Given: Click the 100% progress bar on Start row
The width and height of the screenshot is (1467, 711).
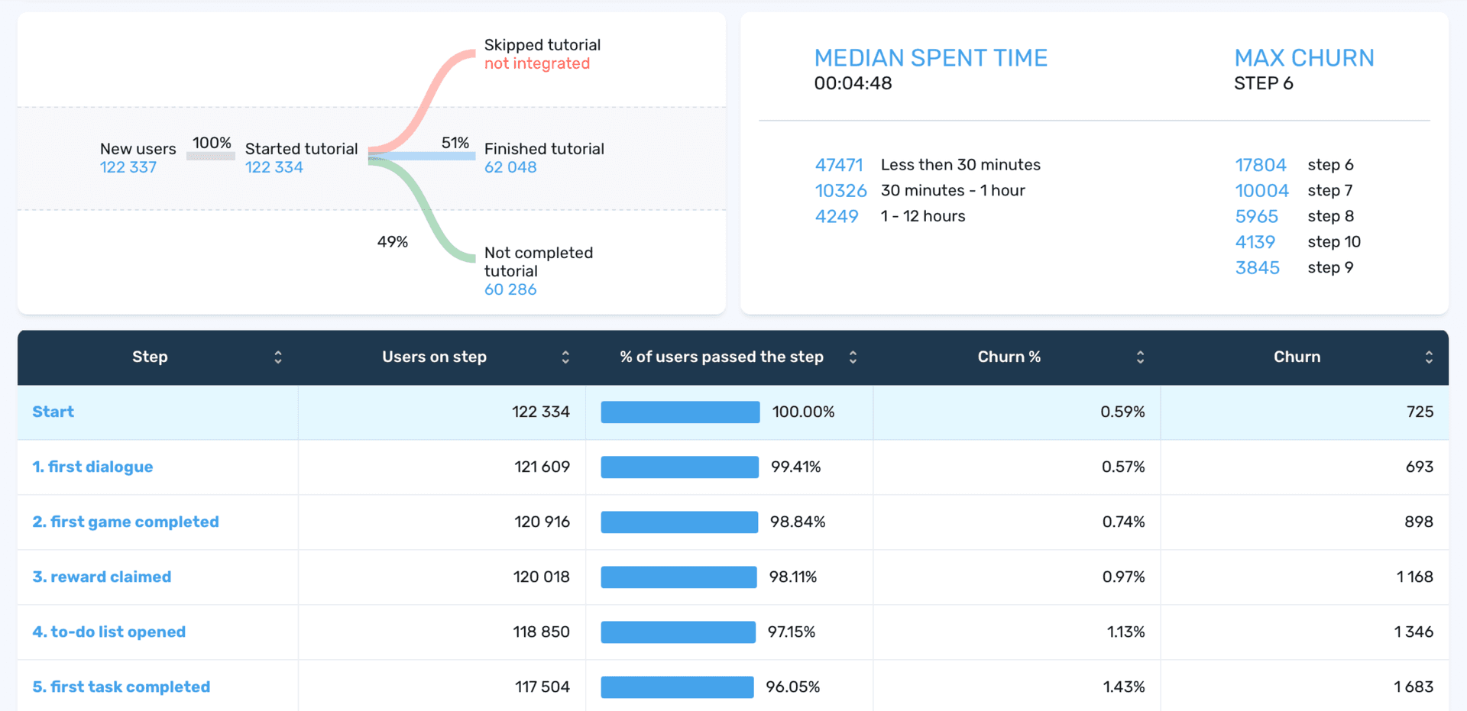Looking at the screenshot, I should click(x=679, y=412).
